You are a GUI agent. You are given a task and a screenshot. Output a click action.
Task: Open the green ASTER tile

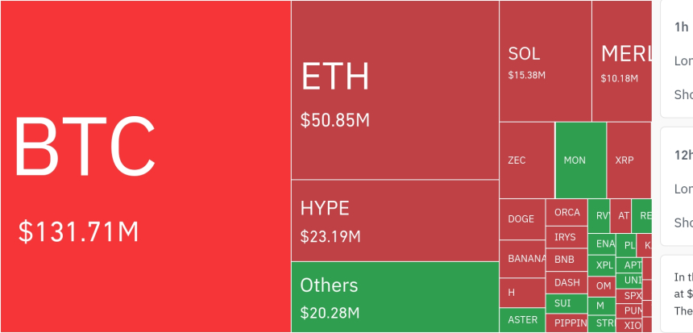pyautogui.click(x=522, y=319)
